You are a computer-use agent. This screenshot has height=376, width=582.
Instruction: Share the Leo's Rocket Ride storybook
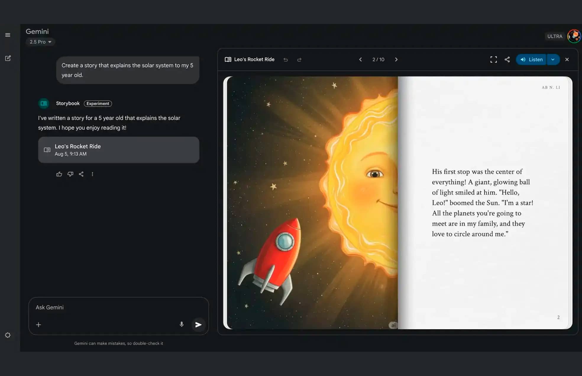point(507,60)
